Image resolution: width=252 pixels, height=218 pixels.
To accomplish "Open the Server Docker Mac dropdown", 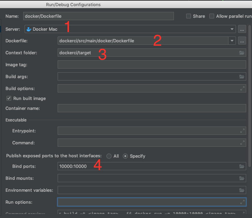I will [x=232, y=29].
